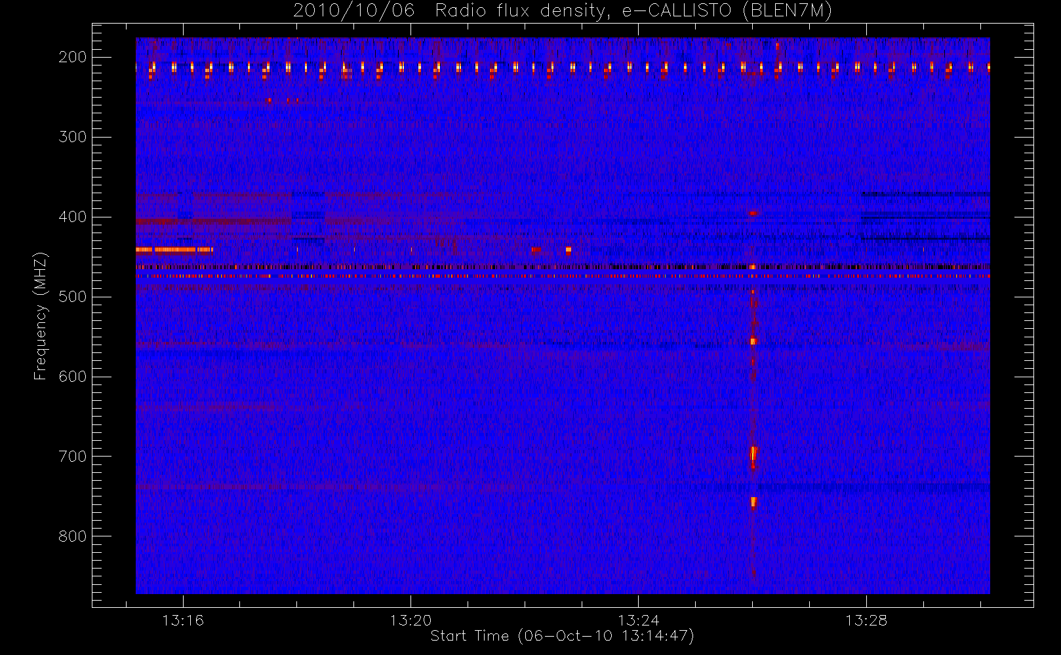Click the 800 frequency tick label
Image resolution: width=1061 pixels, height=655 pixels.
[x=72, y=536]
